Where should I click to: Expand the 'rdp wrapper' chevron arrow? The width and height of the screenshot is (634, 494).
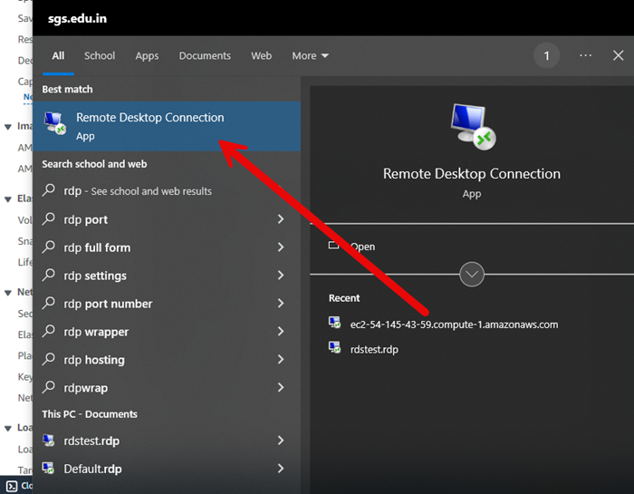pyautogui.click(x=281, y=331)
